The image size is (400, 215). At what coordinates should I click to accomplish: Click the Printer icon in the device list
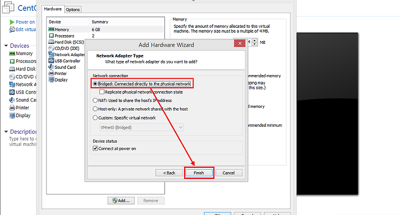click(51, 73)
